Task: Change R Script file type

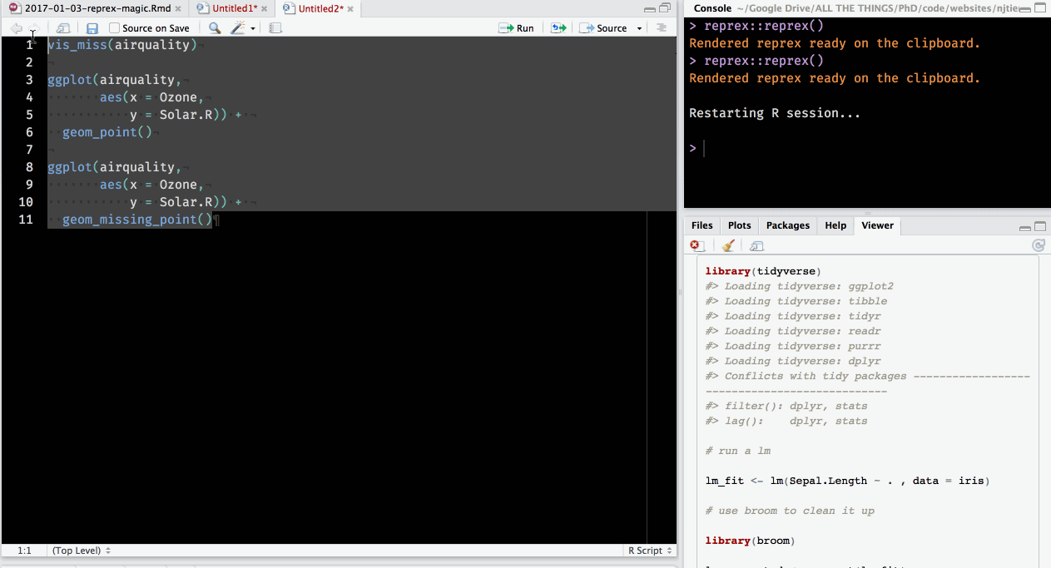Action: (649, 551)
